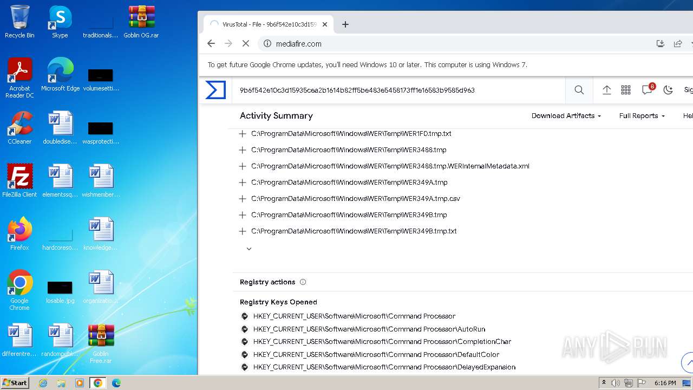Stop page loading in Chrome
This screenshot has height=390, width=693.
click(x=245, y=43)
